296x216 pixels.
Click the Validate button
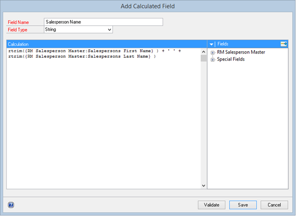coord(212,205)
